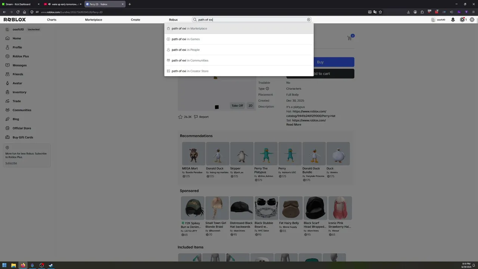The width and height of the screenshot is (478, 269).
Task: Open the notifications bell
Action: tap(453, 19)
